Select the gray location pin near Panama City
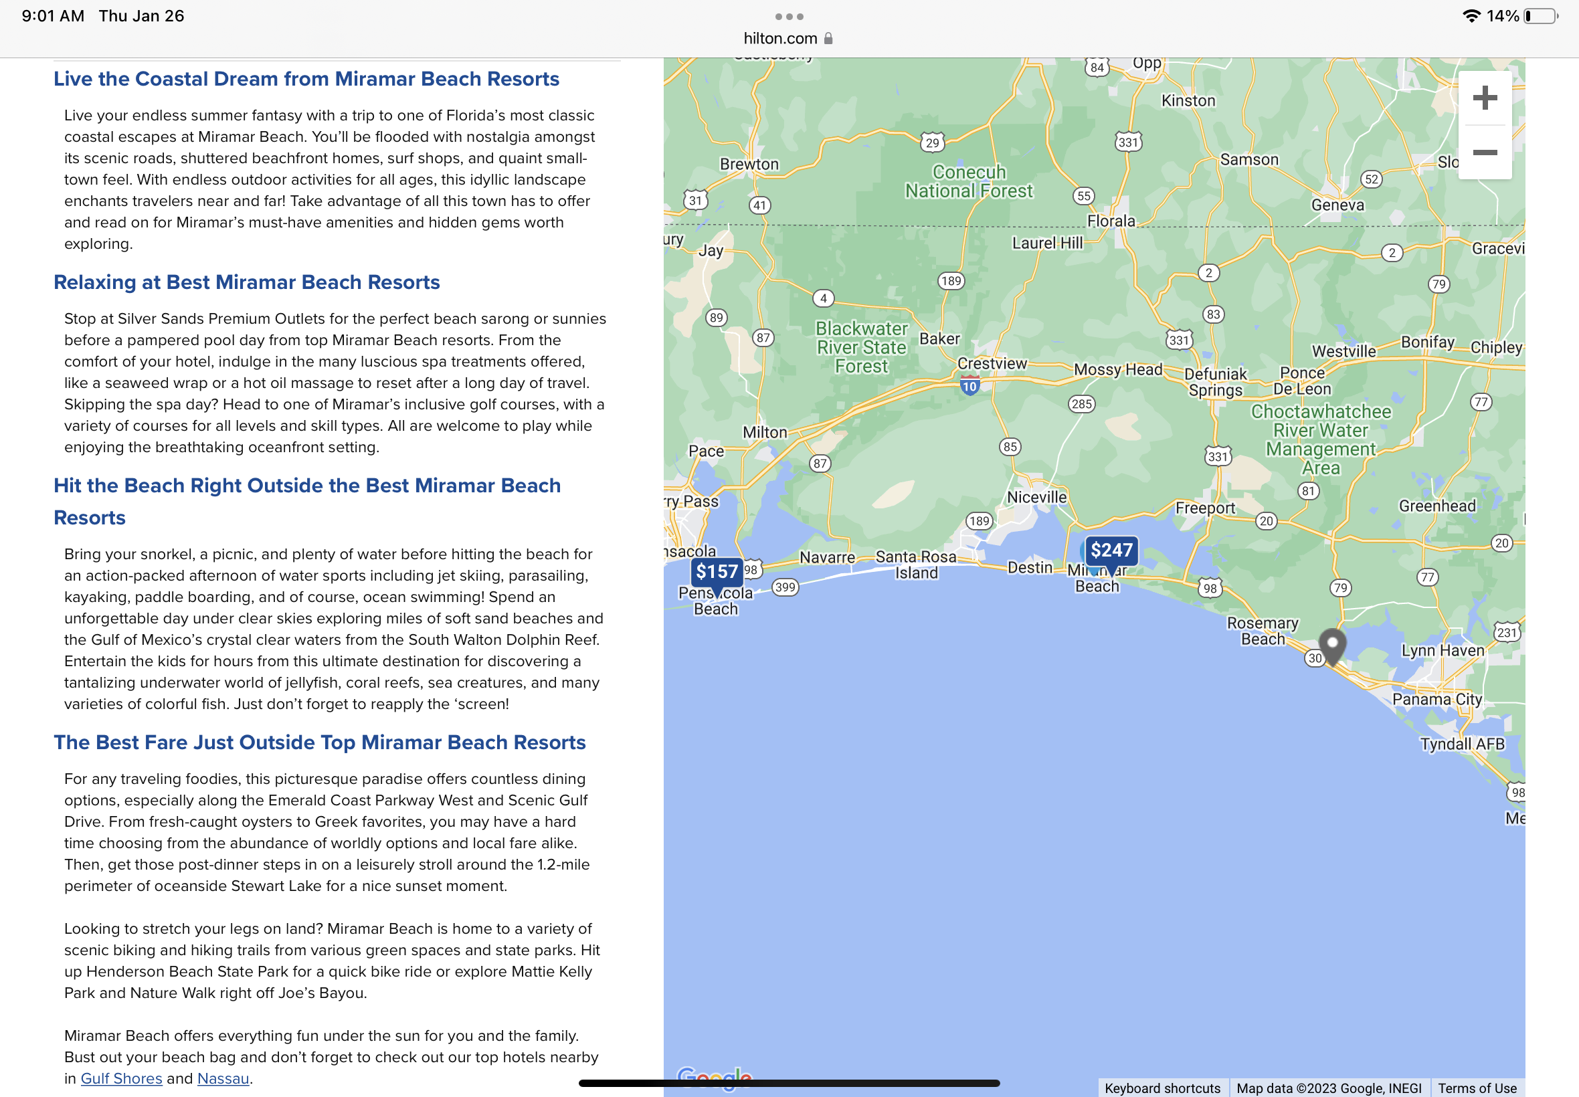 [x=1332, y=646]
